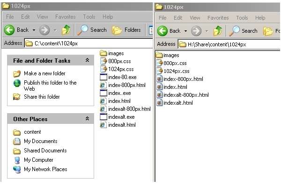Select images folder icon in right window
Image resolution: width=281 pixels, height=187 pixels.
click(159, 55)
